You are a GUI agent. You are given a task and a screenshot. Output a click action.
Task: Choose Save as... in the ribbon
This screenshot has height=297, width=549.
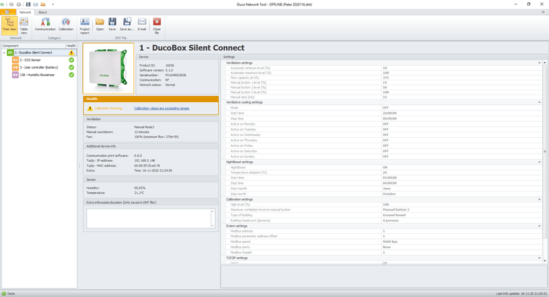point(127,25)
